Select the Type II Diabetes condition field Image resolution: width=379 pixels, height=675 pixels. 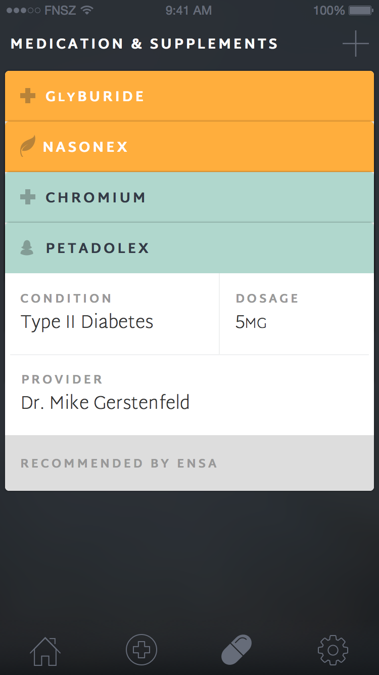click(87, 322)
